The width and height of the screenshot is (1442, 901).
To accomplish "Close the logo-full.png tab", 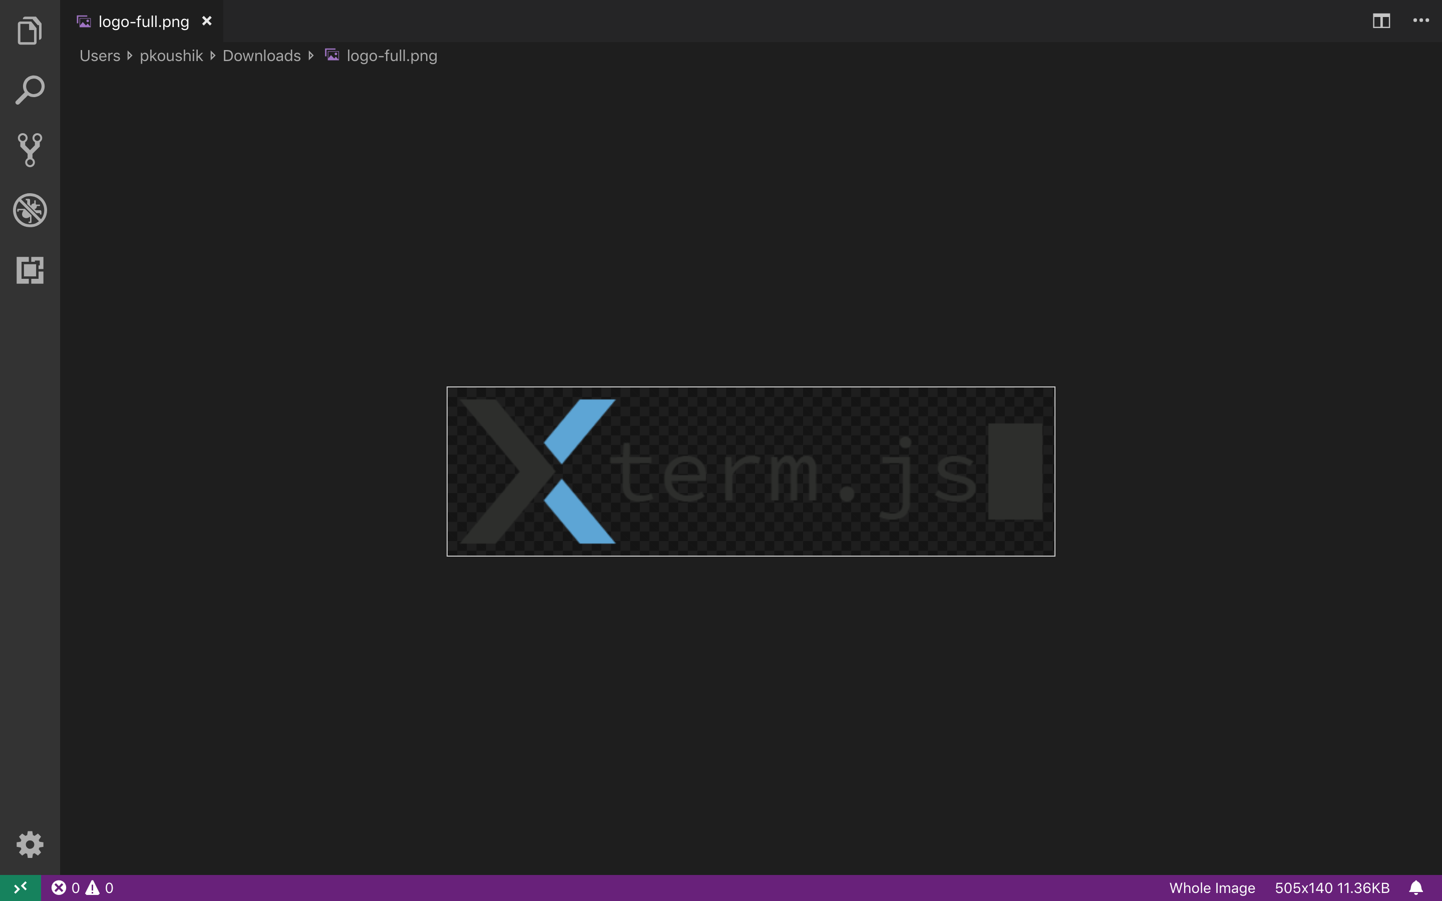I will [207, 21].
